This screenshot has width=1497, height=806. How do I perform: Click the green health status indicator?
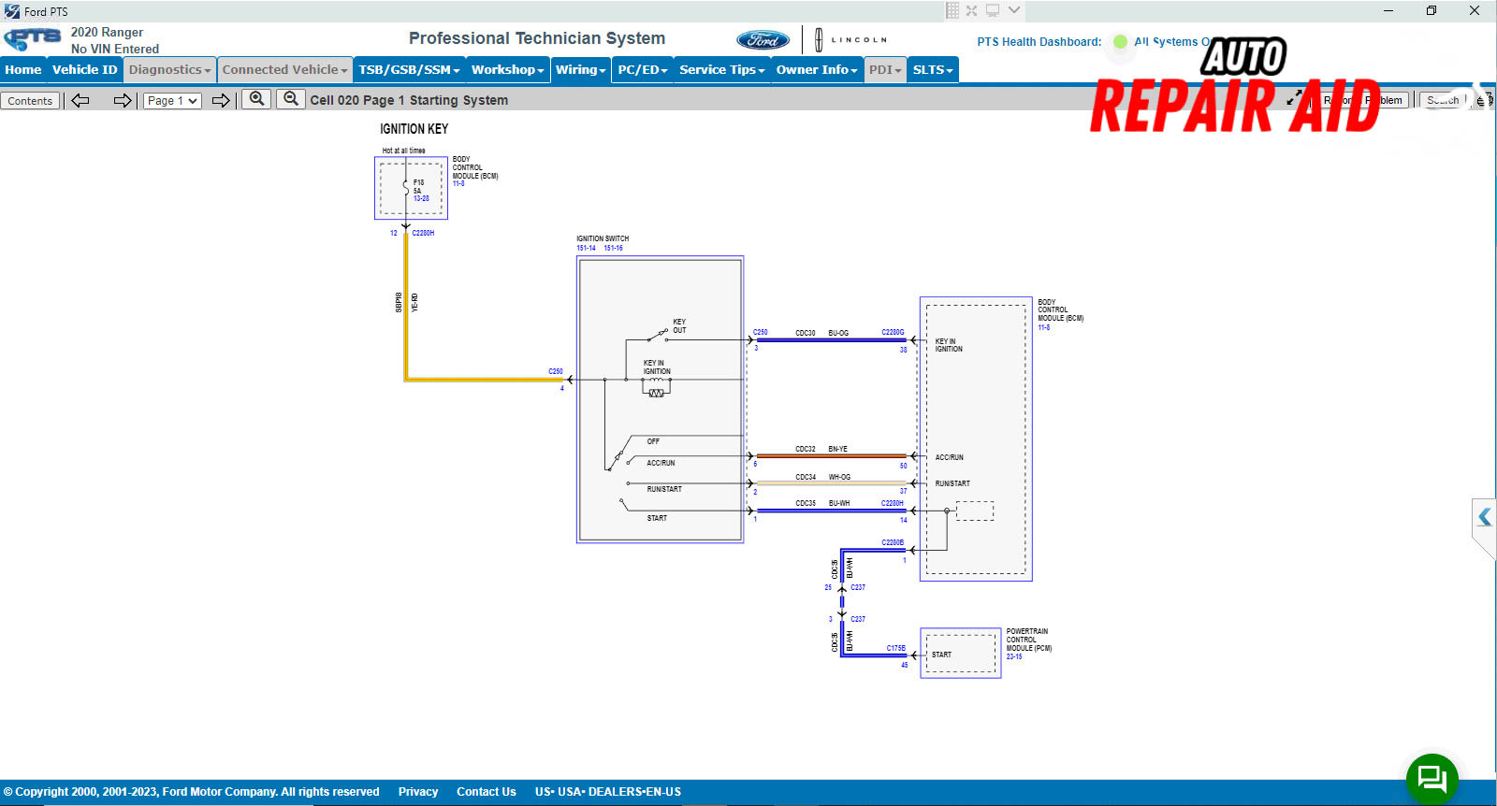[x=1120, y=42]
